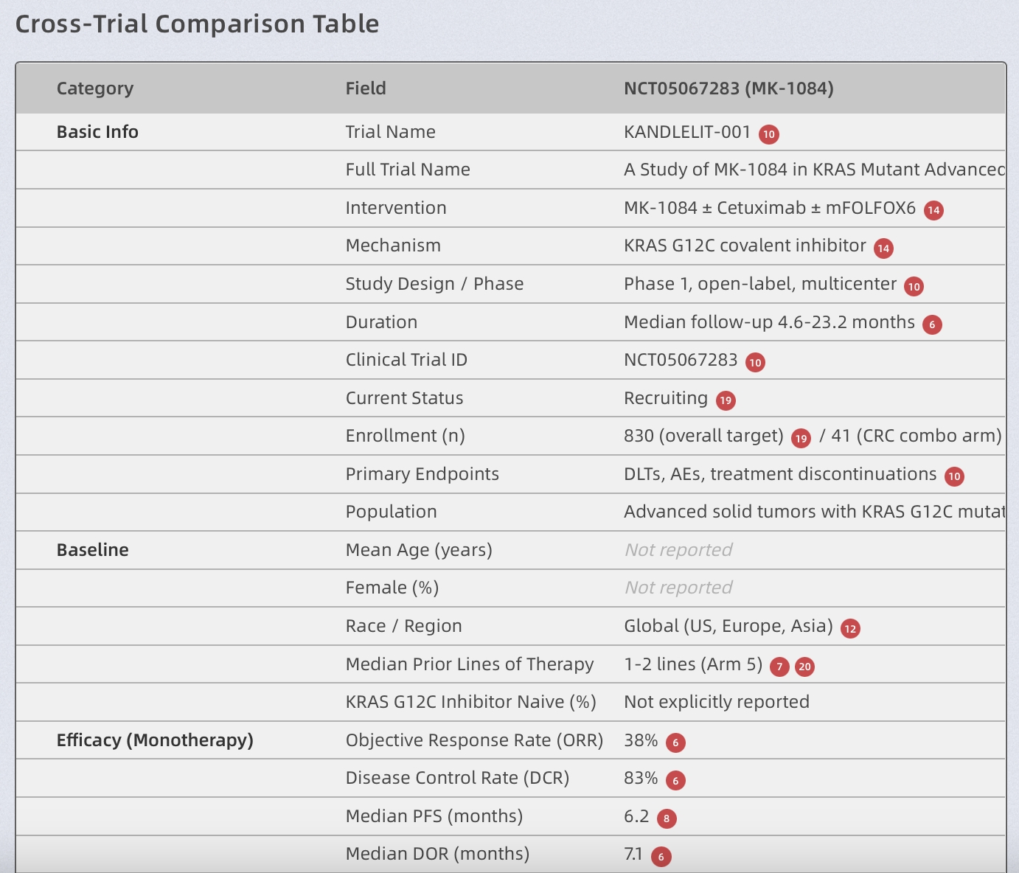Click citation 7 next to 1-2 lines Arm 5
Screen dimensions: 1019x873
(779, 667)
